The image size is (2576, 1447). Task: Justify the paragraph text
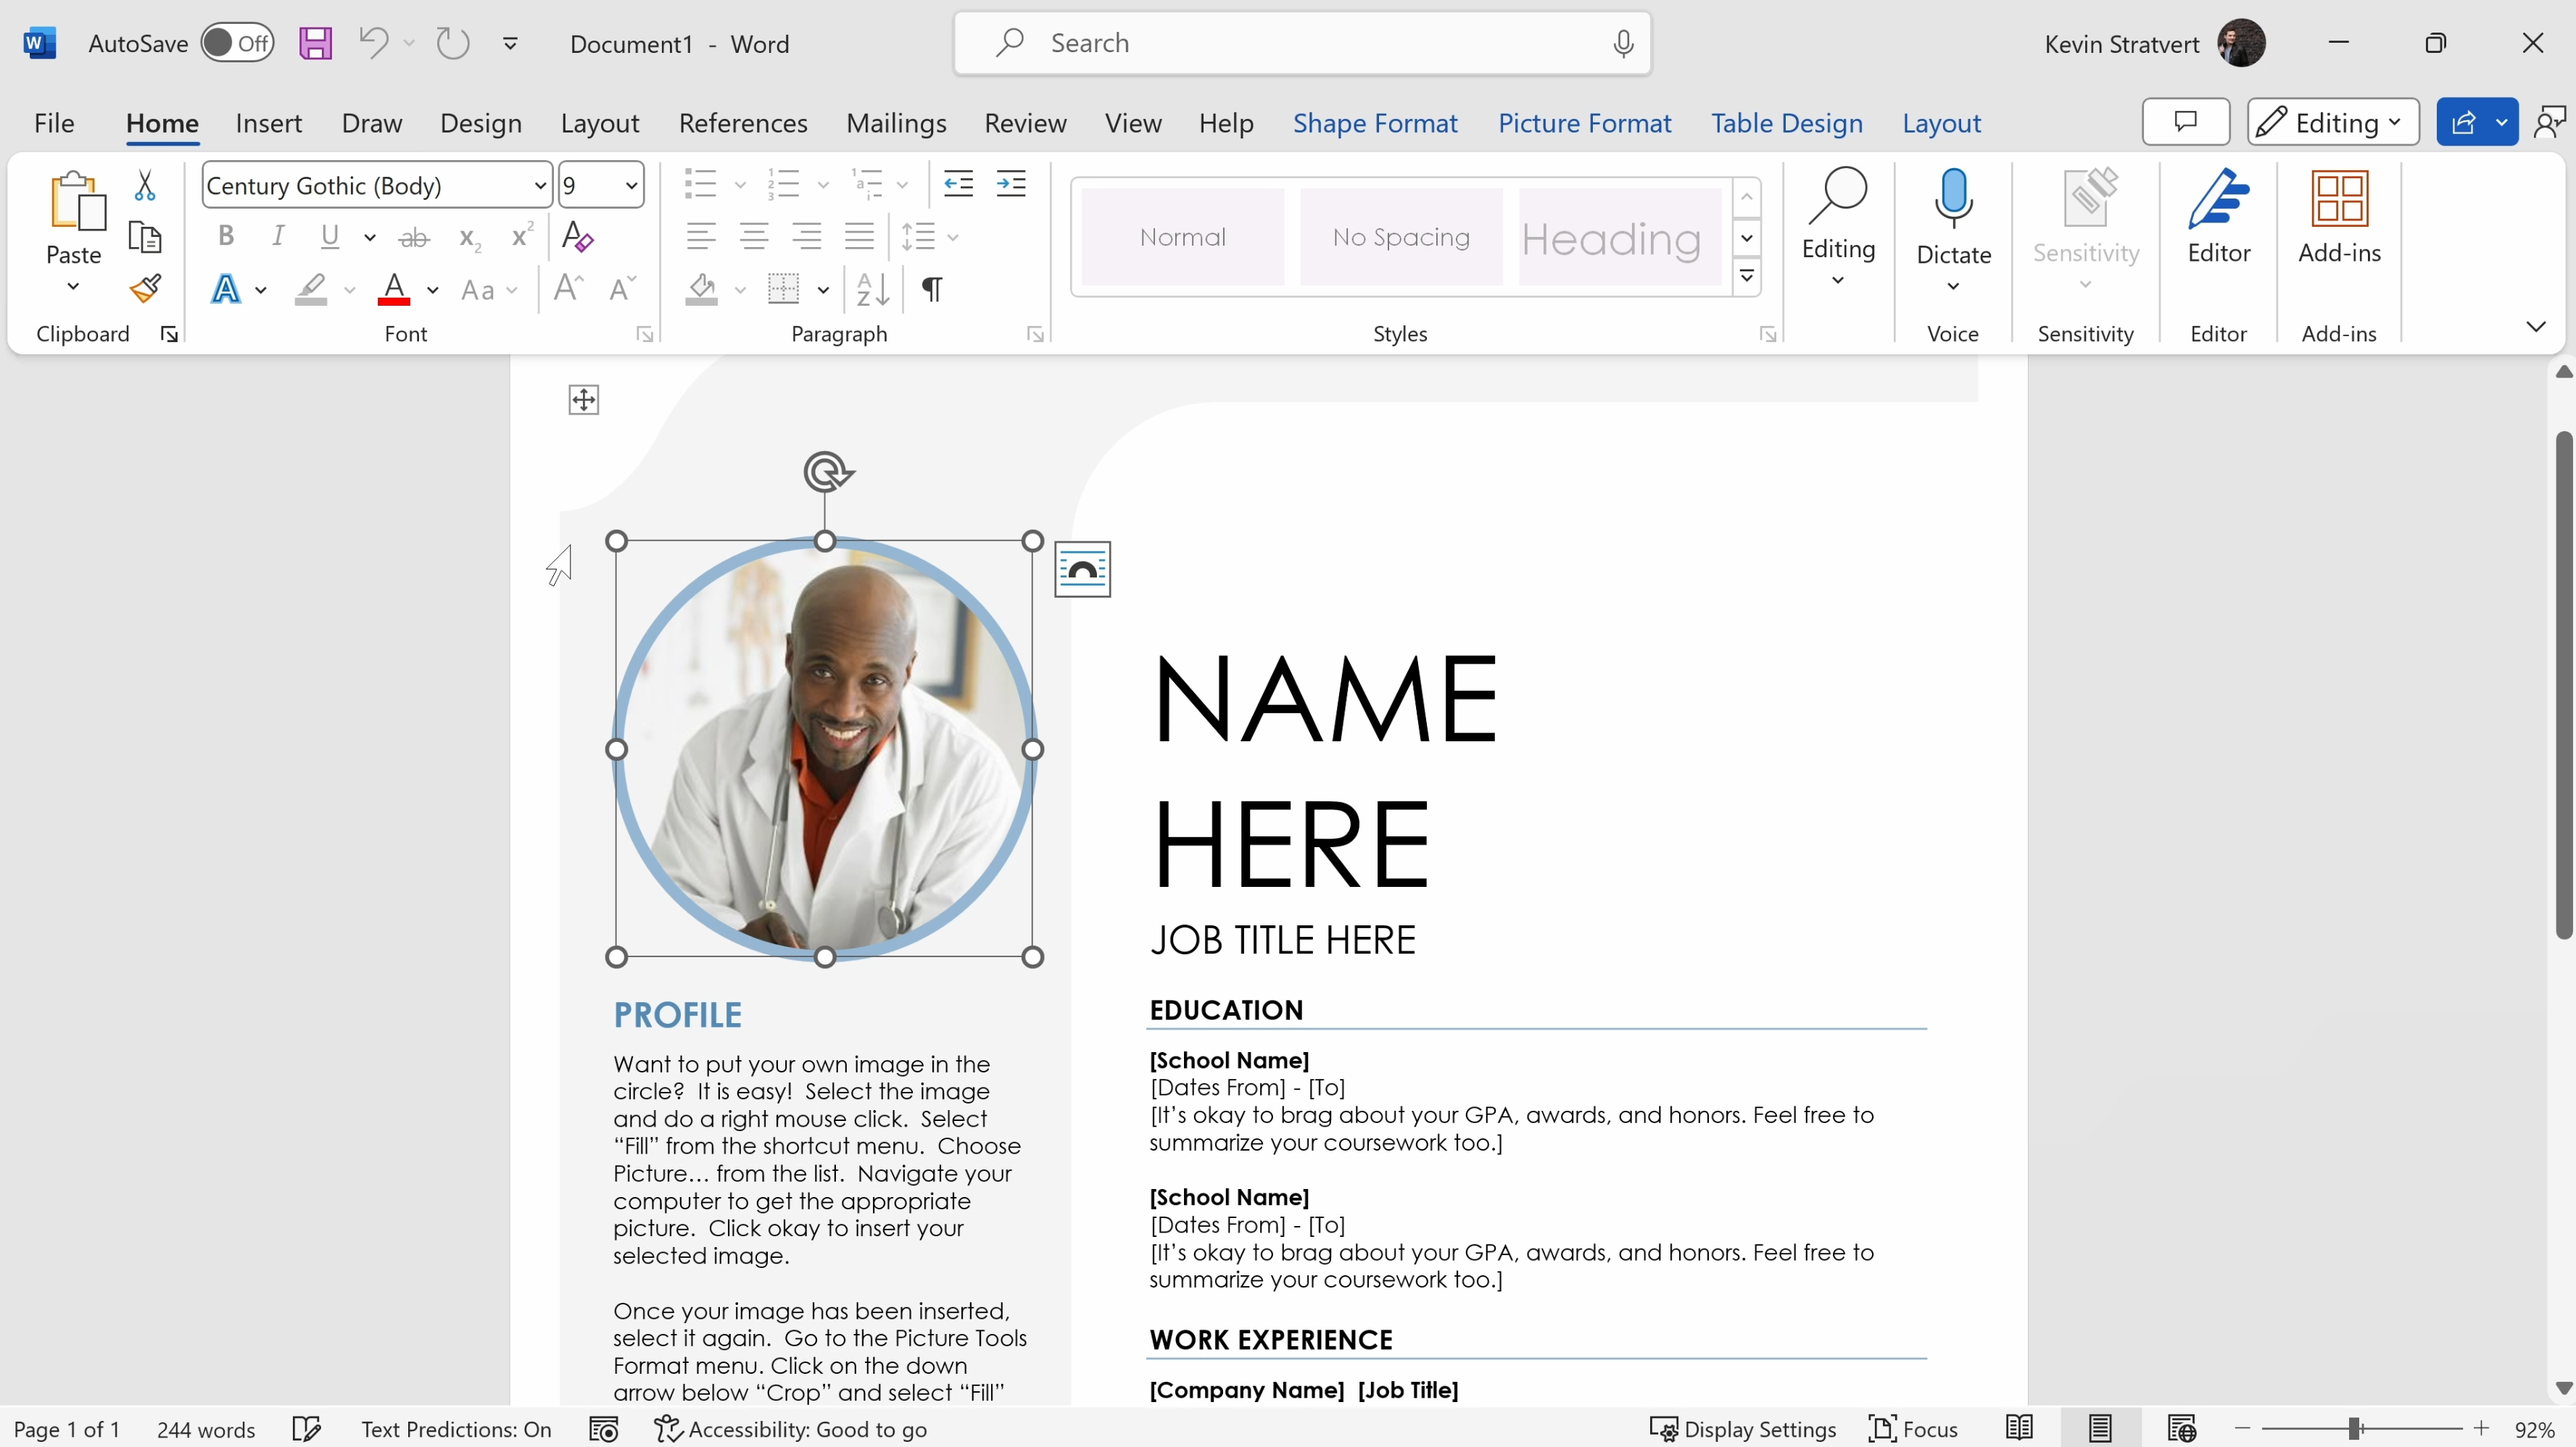click(x=859, y=237)
